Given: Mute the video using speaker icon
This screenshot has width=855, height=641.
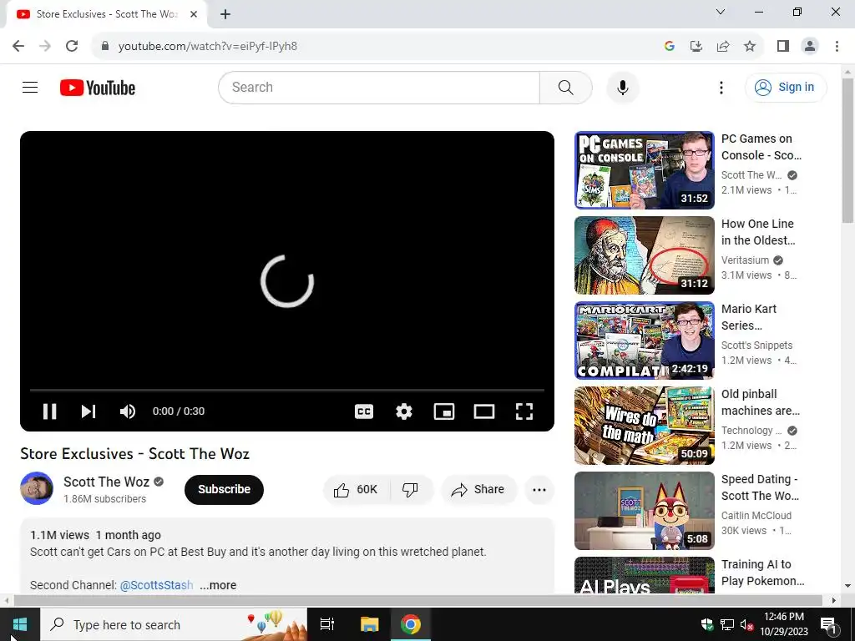Looking at the screenshot, I should coord(128,411).
